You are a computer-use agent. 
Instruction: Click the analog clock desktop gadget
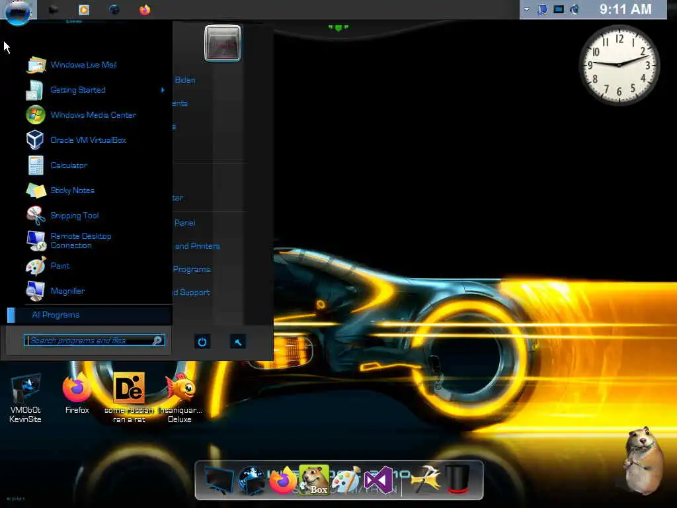[x=619, y=65]
